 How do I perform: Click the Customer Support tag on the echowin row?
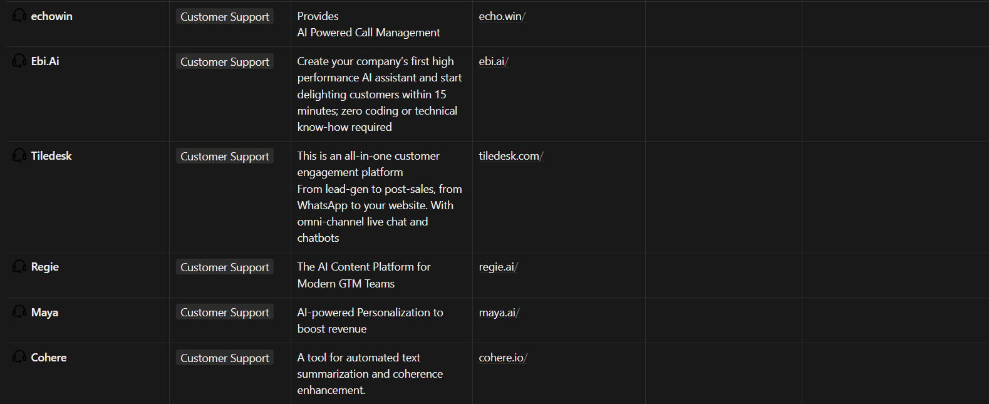224,16
